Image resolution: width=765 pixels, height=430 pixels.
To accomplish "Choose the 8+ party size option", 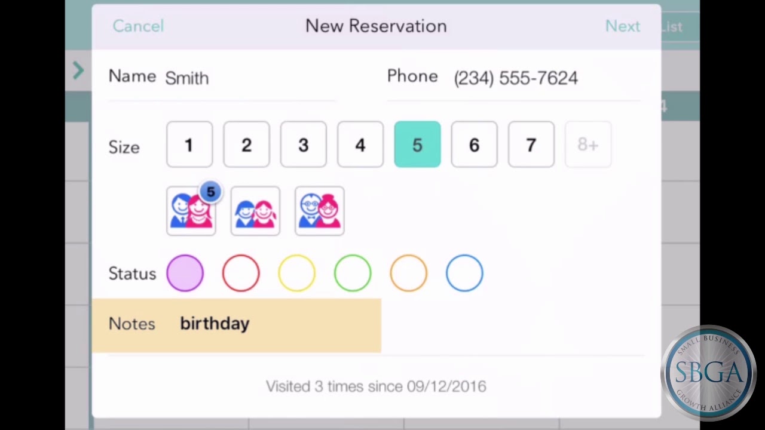I will point(588,145).
